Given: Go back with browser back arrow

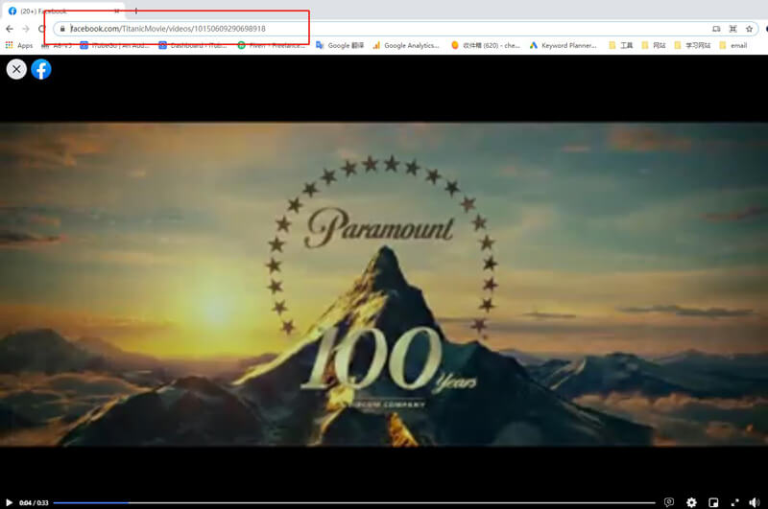Looking at the screenshot, I should coord(10,29).
